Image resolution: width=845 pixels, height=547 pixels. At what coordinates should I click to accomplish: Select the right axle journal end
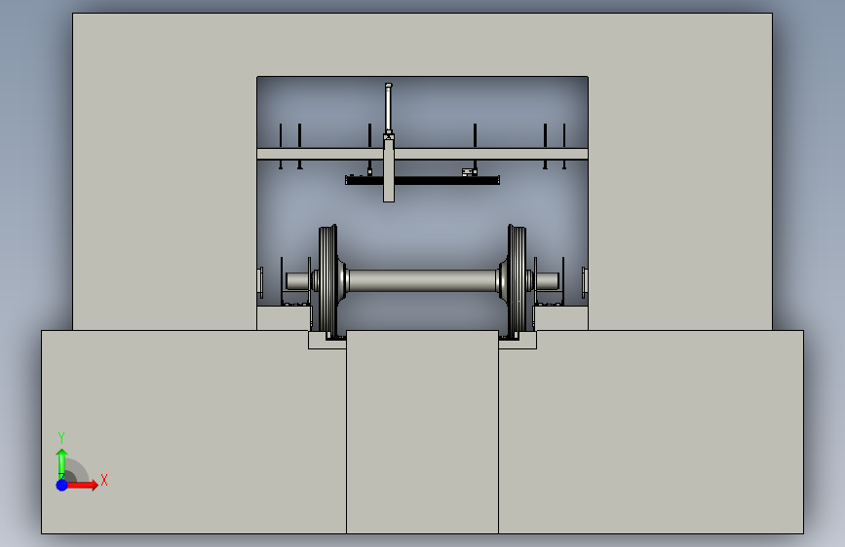click(x=547, y=280)
